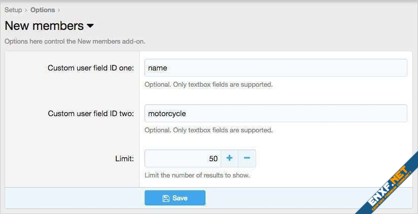Click the New members page heading

tap(44, 25)
